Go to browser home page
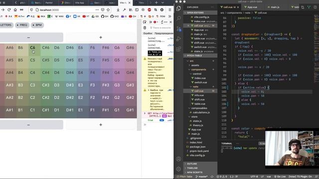 (15, 10)
